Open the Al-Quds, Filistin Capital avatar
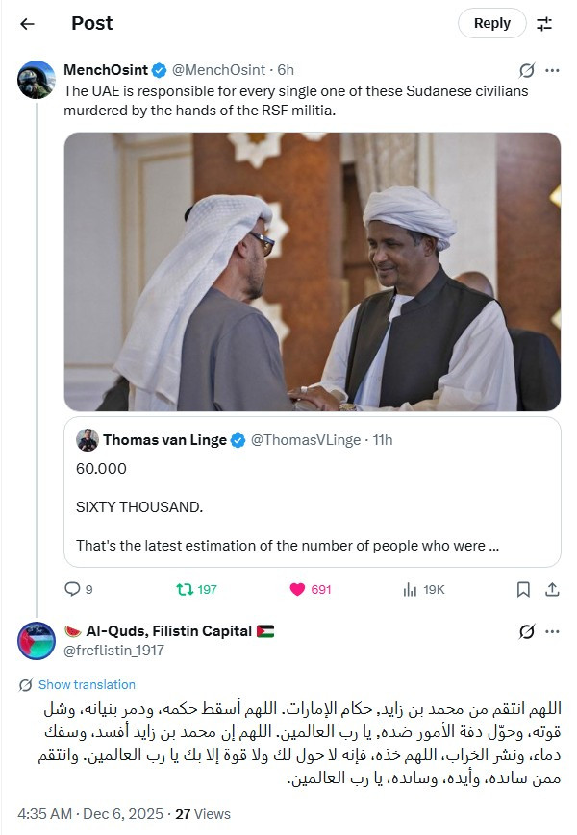 pyautogui.click(x=37, y=641)
